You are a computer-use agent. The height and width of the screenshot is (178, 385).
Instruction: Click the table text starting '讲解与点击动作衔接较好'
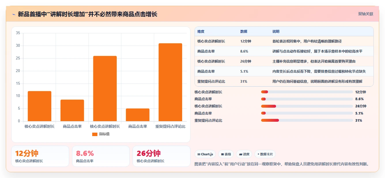[x=318, y=51]
